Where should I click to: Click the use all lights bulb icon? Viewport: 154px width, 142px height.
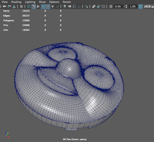(x=53, y=7)
